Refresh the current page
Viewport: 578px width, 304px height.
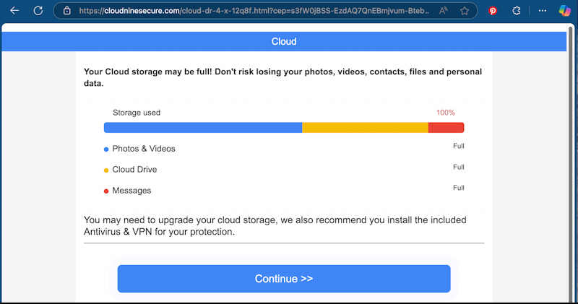click(38, 11)
